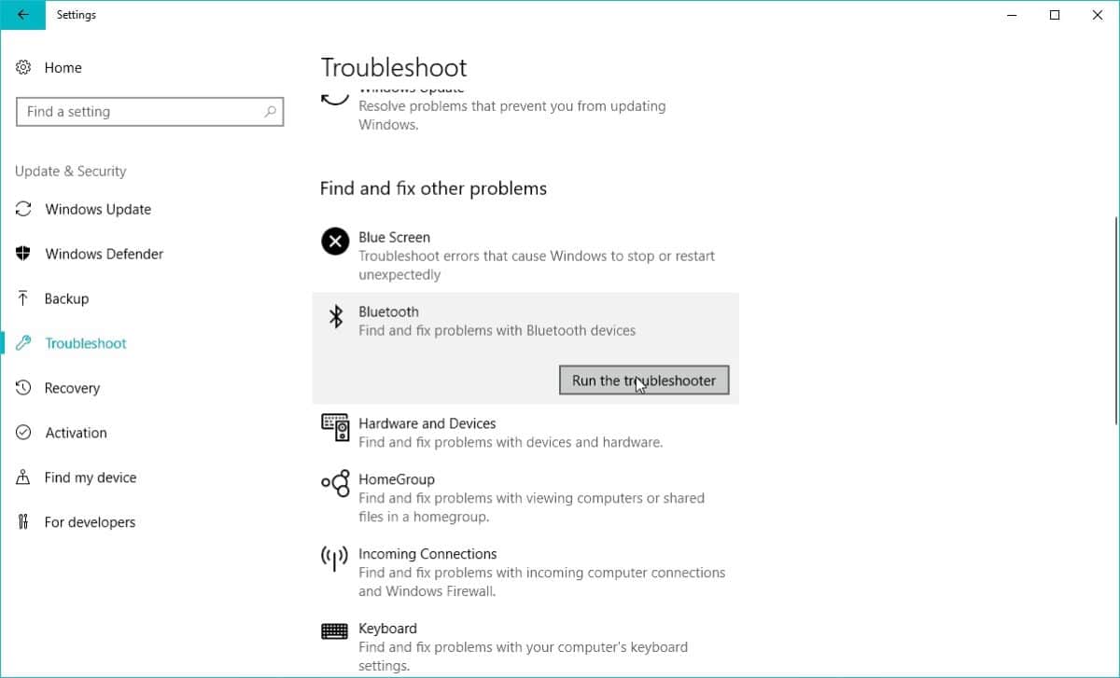Select the Bluetooth troubleshooter title
Image resolution: width=1120 pixels, height=678 pixels.
[388, 311]
